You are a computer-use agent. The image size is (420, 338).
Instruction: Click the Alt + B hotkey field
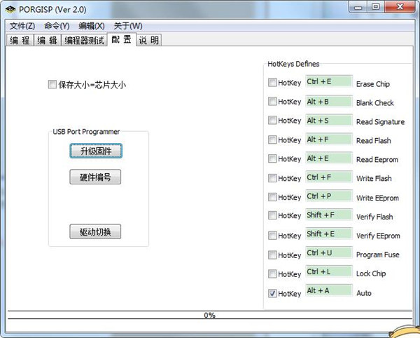[x=329, y=102]
